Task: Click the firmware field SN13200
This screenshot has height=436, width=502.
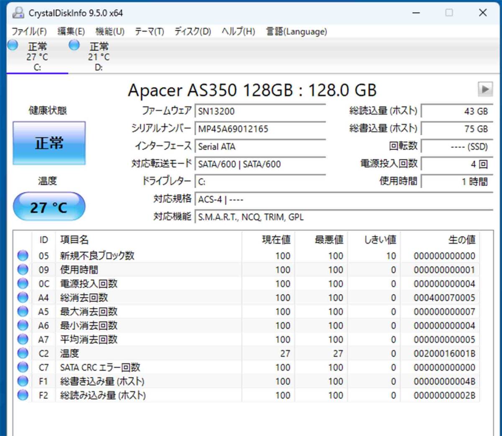Action: pos(260,111)
